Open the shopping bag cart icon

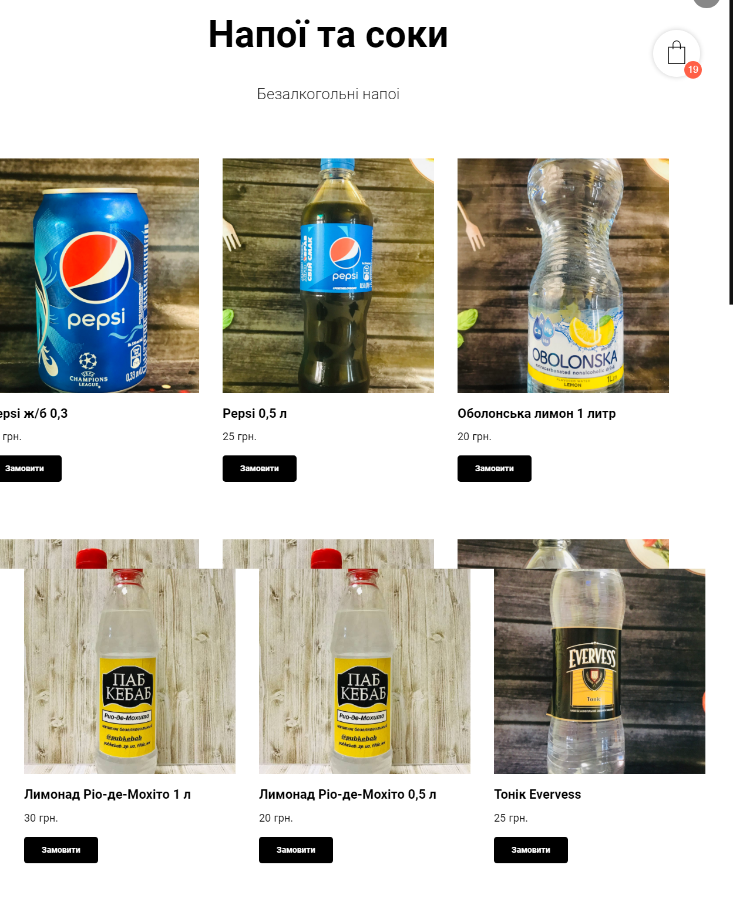pyautogui.click(x=676, y=53)
